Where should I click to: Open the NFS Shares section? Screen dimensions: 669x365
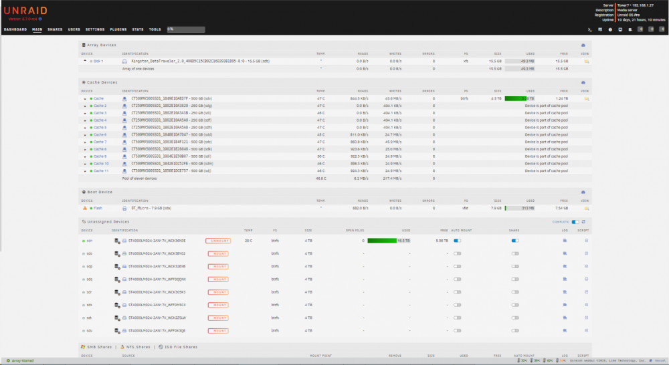(135, 347)
